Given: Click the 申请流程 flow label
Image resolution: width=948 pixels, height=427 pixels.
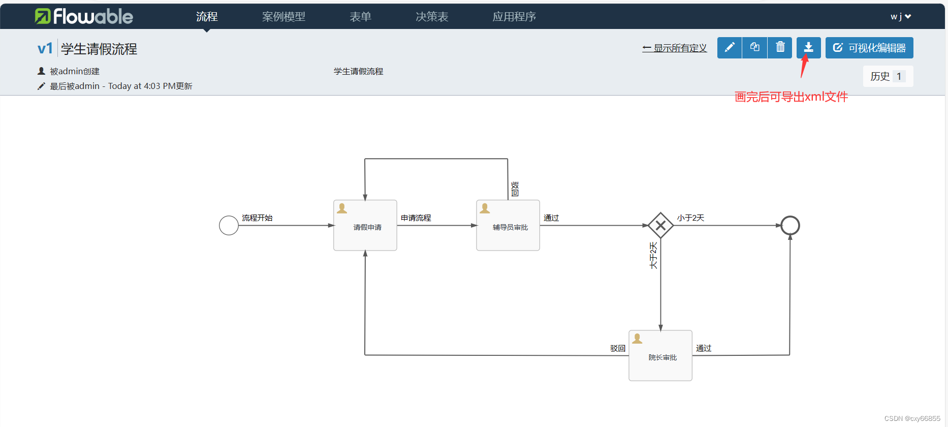Looking at the screenshot, I should click(416, 218).
